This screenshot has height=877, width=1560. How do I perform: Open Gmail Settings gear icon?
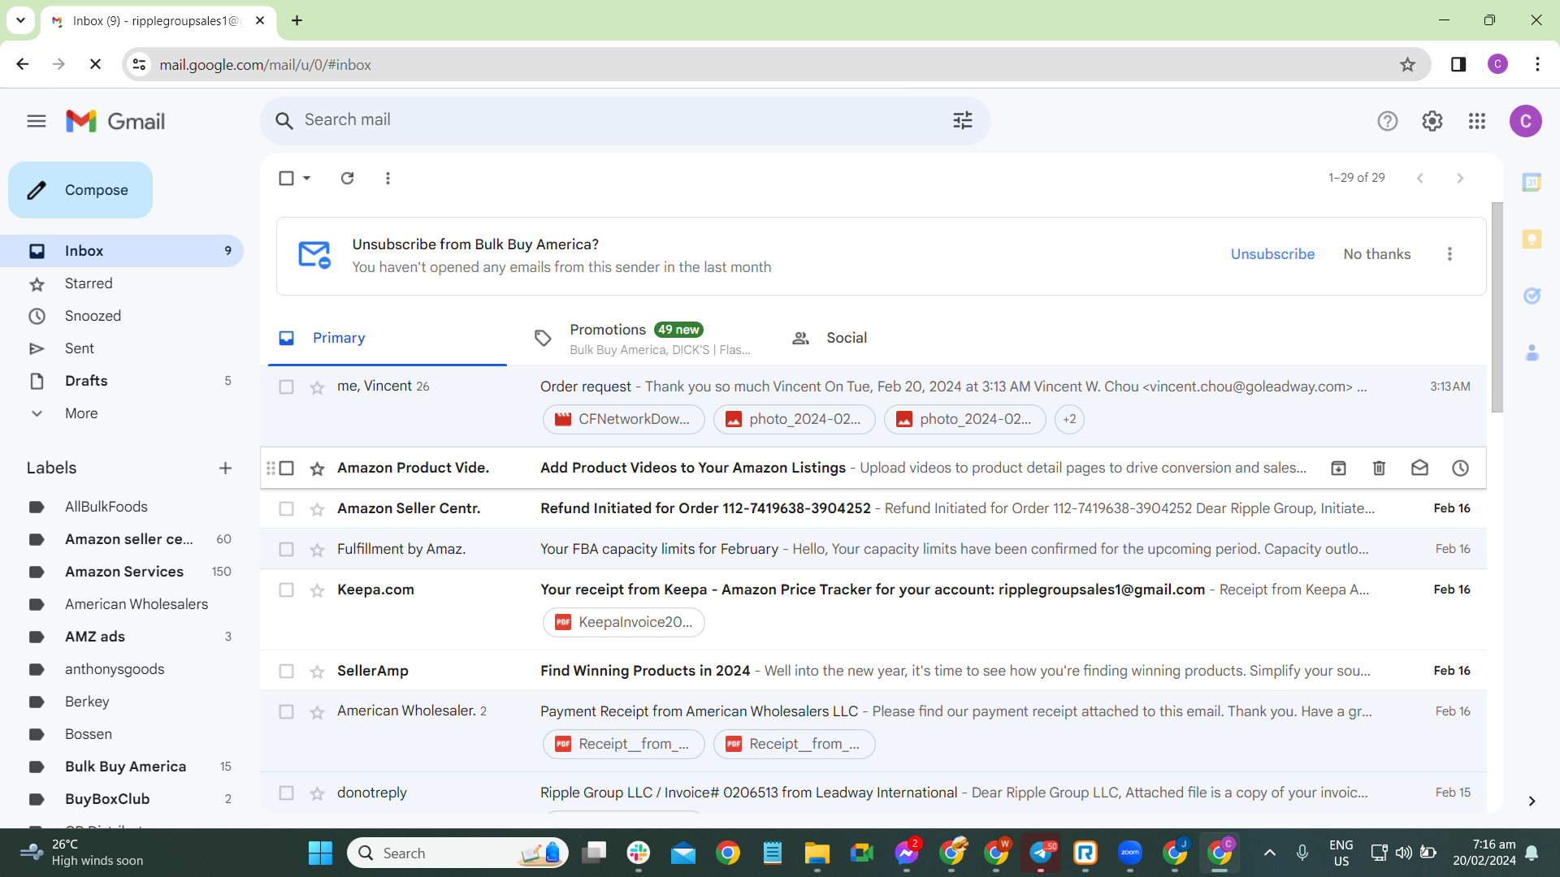[x=1432, y=121]
